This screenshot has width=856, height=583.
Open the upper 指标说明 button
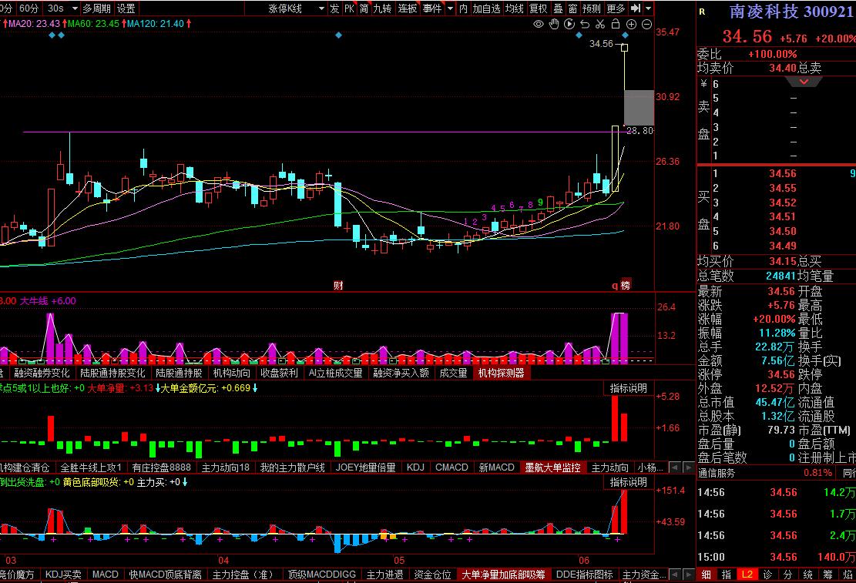[x=629, y=388]
